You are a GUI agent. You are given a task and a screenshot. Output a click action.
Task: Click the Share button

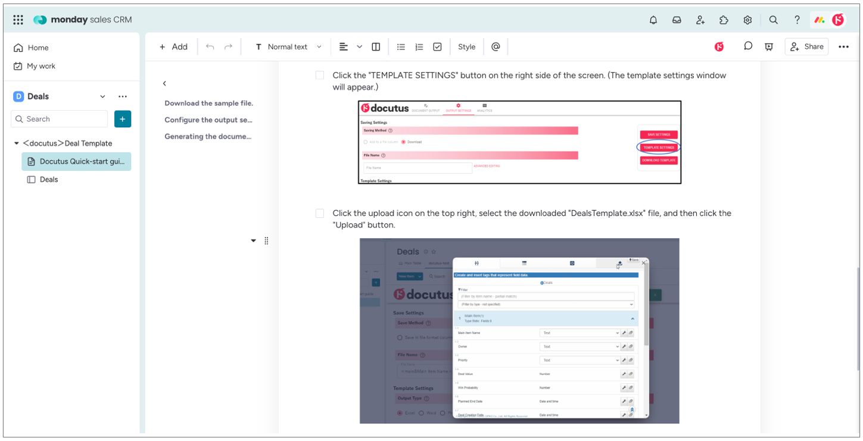[806, 47]
